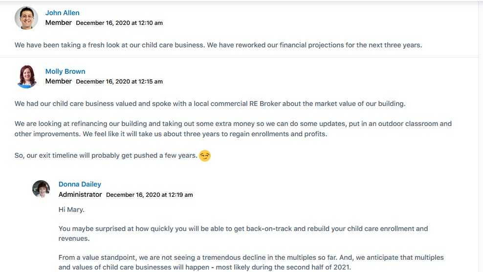Click the Member label under John Allen
Viewport: 483px width, 272px height.
point(59,22)
